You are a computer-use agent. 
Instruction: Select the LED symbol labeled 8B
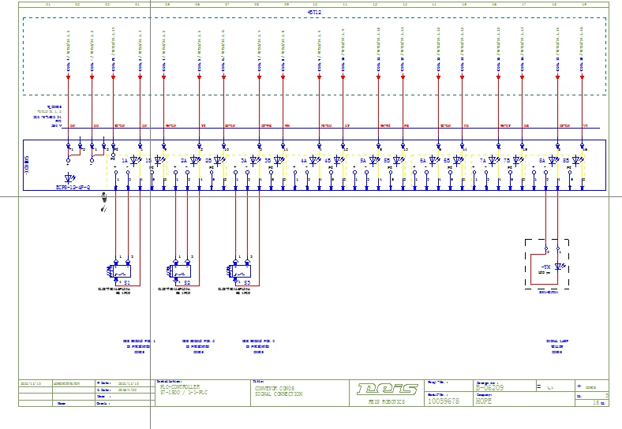[x=578, y=160]
